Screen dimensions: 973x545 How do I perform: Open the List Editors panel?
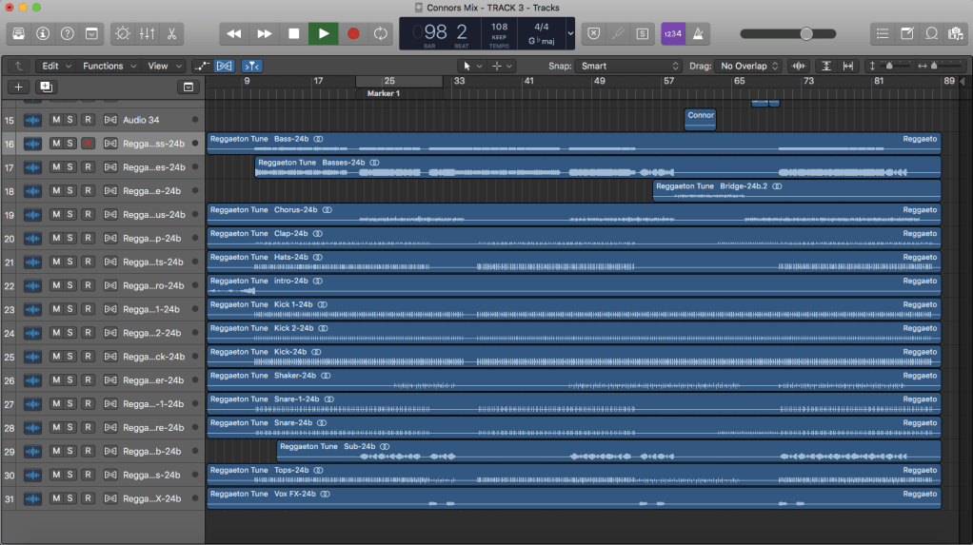[883, 33]
